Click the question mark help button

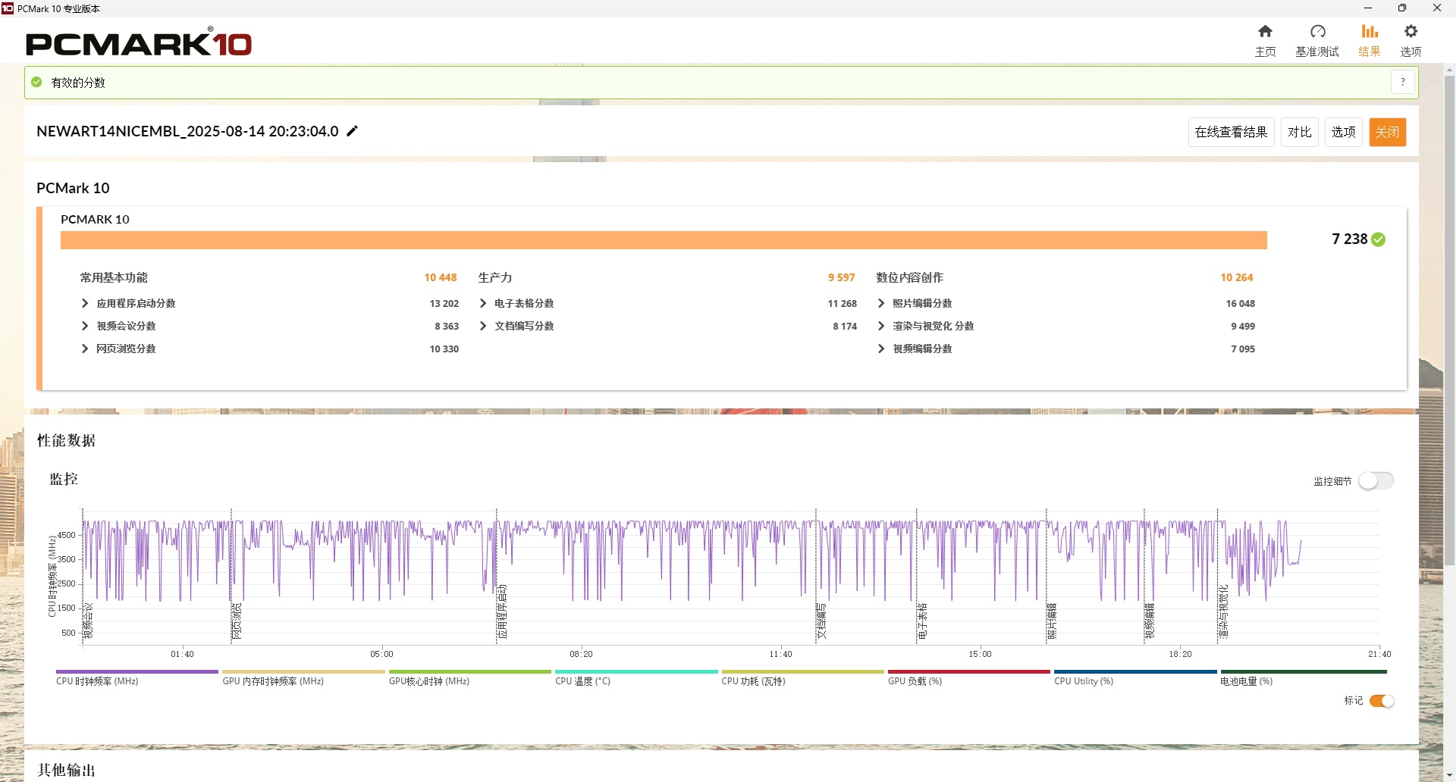tap(1403, 82)
